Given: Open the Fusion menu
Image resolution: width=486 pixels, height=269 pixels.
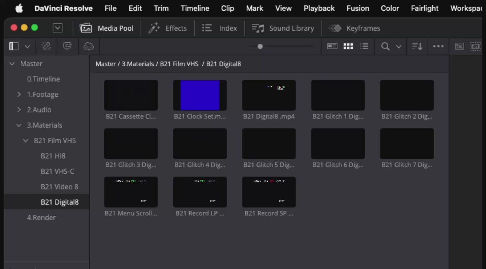Looking at the screenshot, I should coord(358,8).
